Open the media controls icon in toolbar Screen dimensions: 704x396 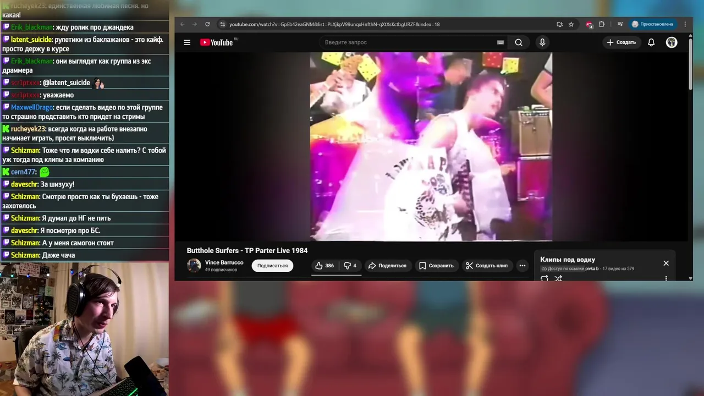620,24
